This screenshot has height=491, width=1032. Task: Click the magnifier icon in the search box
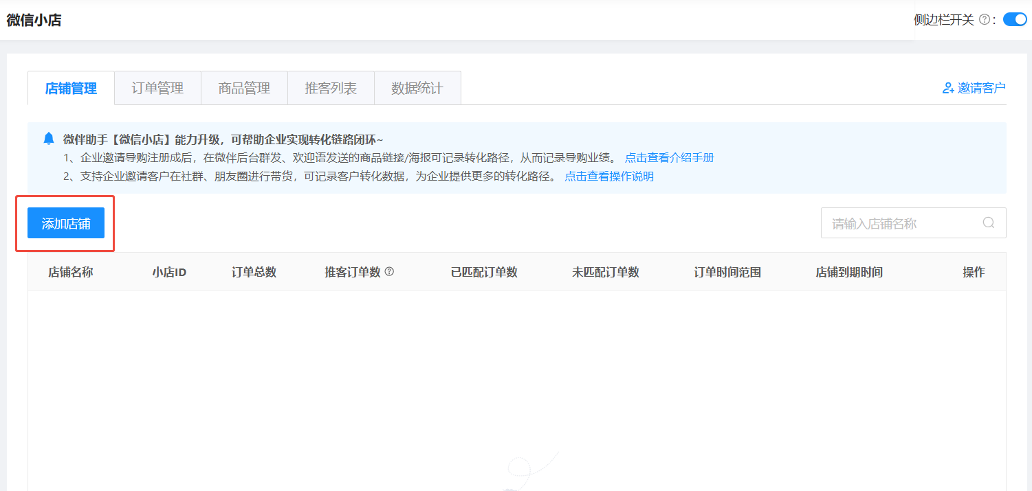(989, 223)
